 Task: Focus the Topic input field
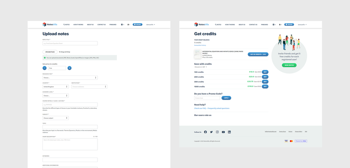click(x=70, y=127)
